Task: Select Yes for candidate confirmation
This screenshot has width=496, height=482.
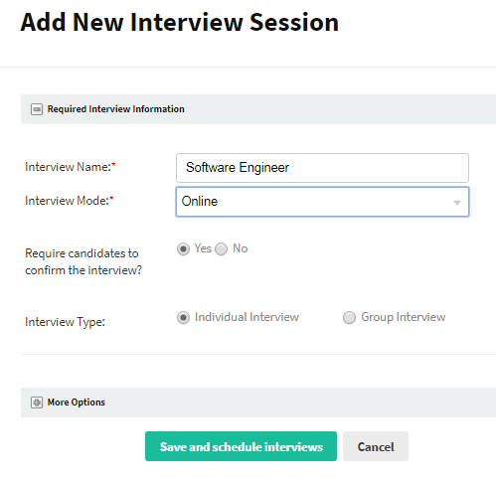Action: [183, 249]
